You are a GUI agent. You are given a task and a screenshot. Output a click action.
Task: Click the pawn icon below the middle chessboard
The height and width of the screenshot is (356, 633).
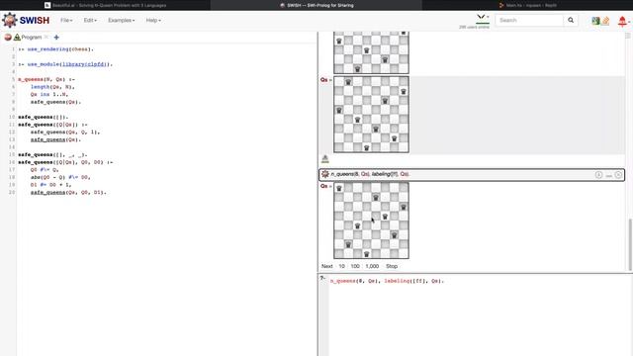pos(325,158)
